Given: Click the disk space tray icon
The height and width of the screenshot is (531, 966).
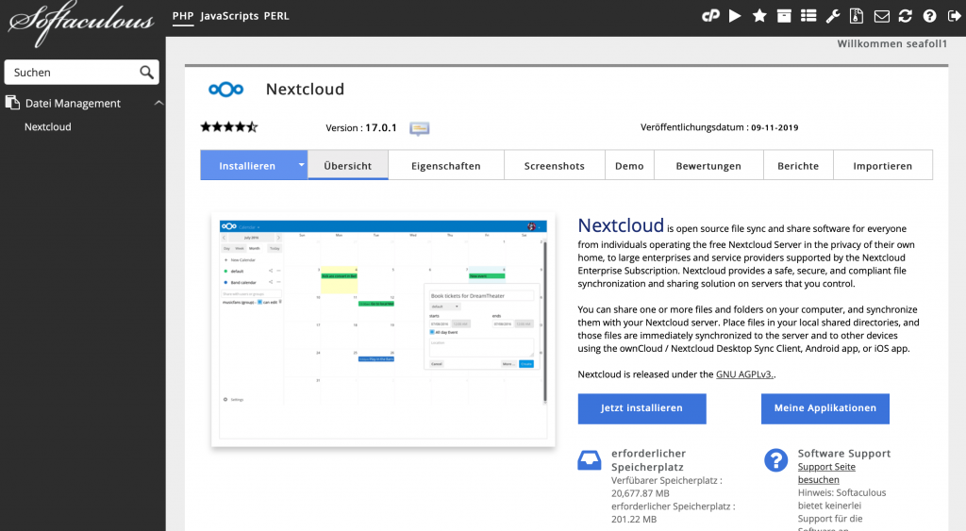Looking at the screenshot, I should tap(589, 460).
